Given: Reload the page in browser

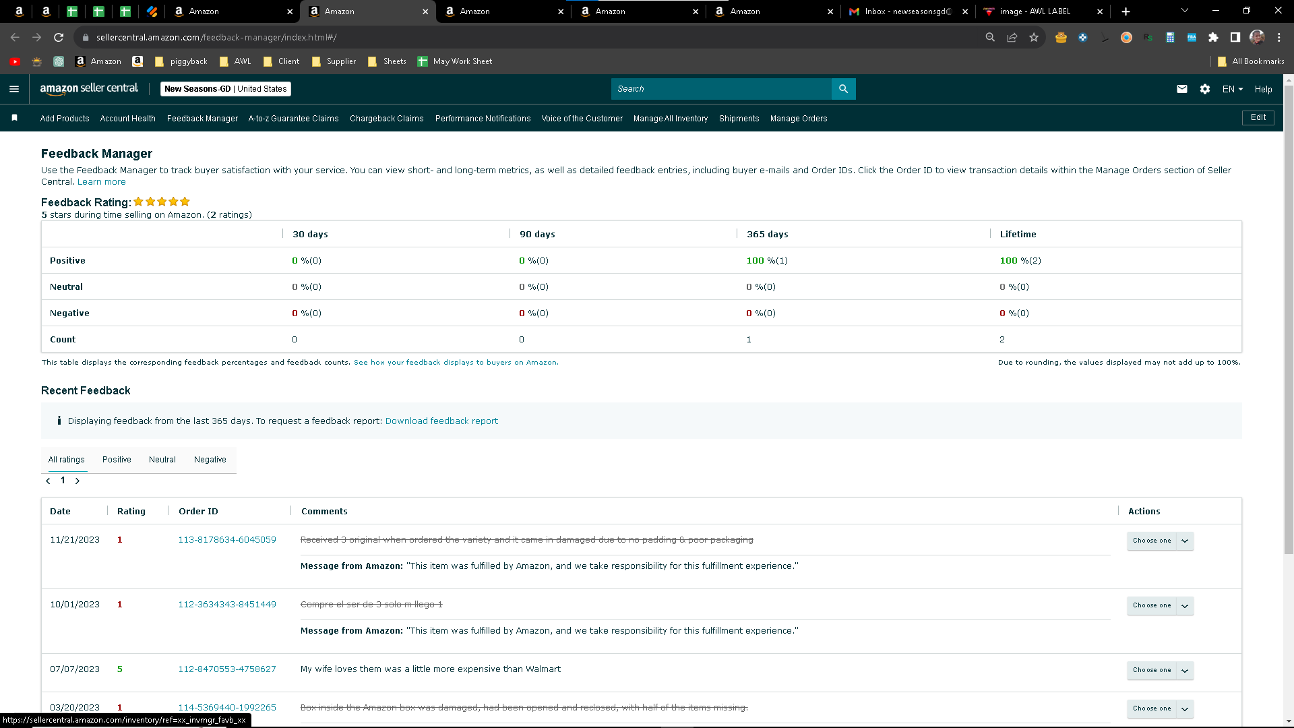Looking at the screenshot, I should 59,38.
